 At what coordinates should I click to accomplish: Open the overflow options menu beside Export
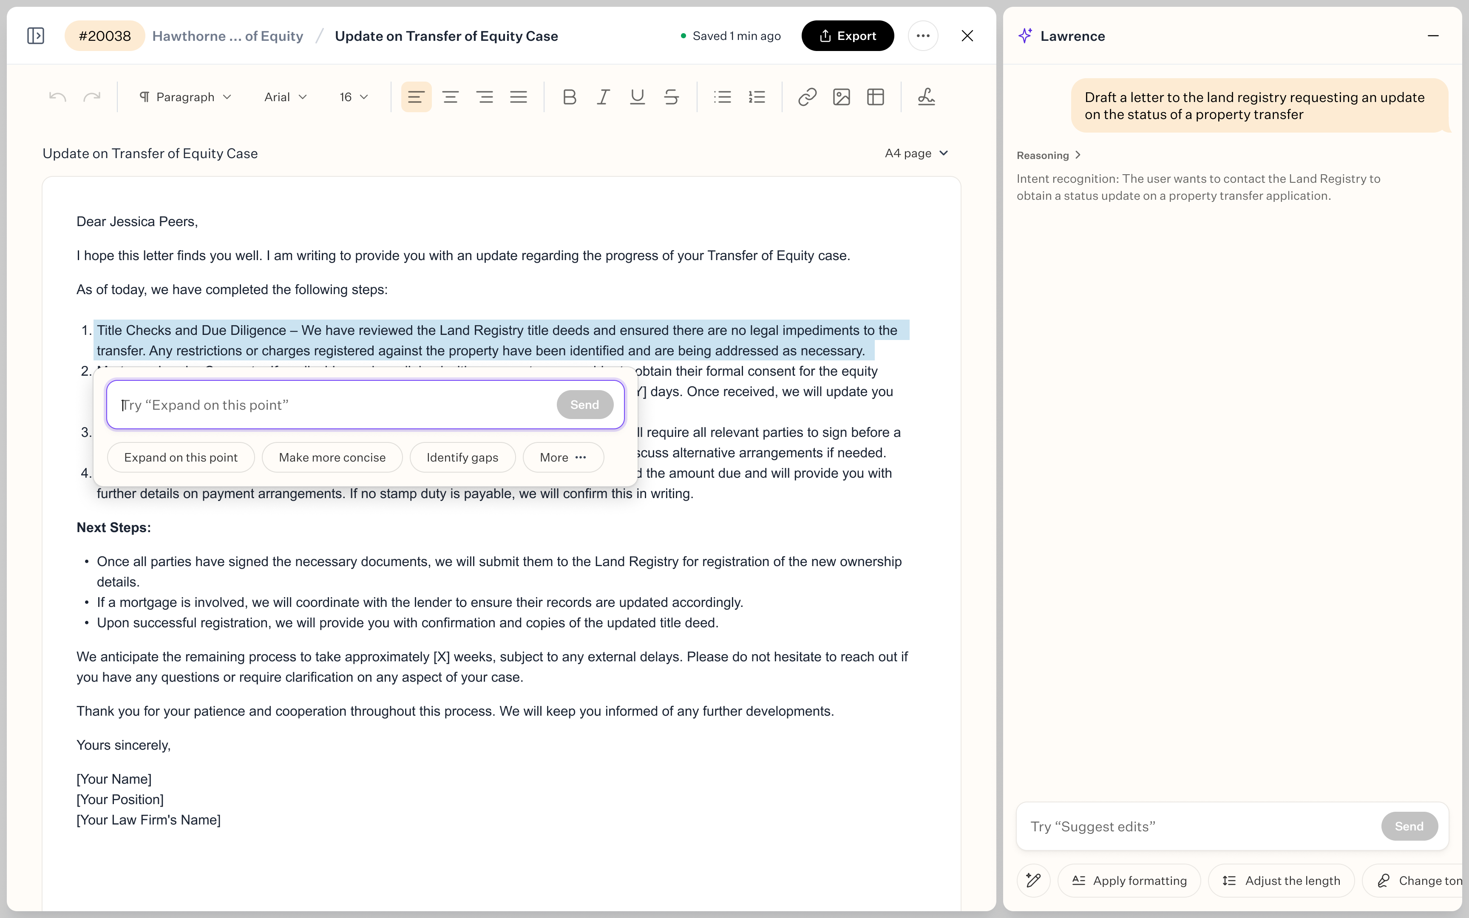pos(922,35)
